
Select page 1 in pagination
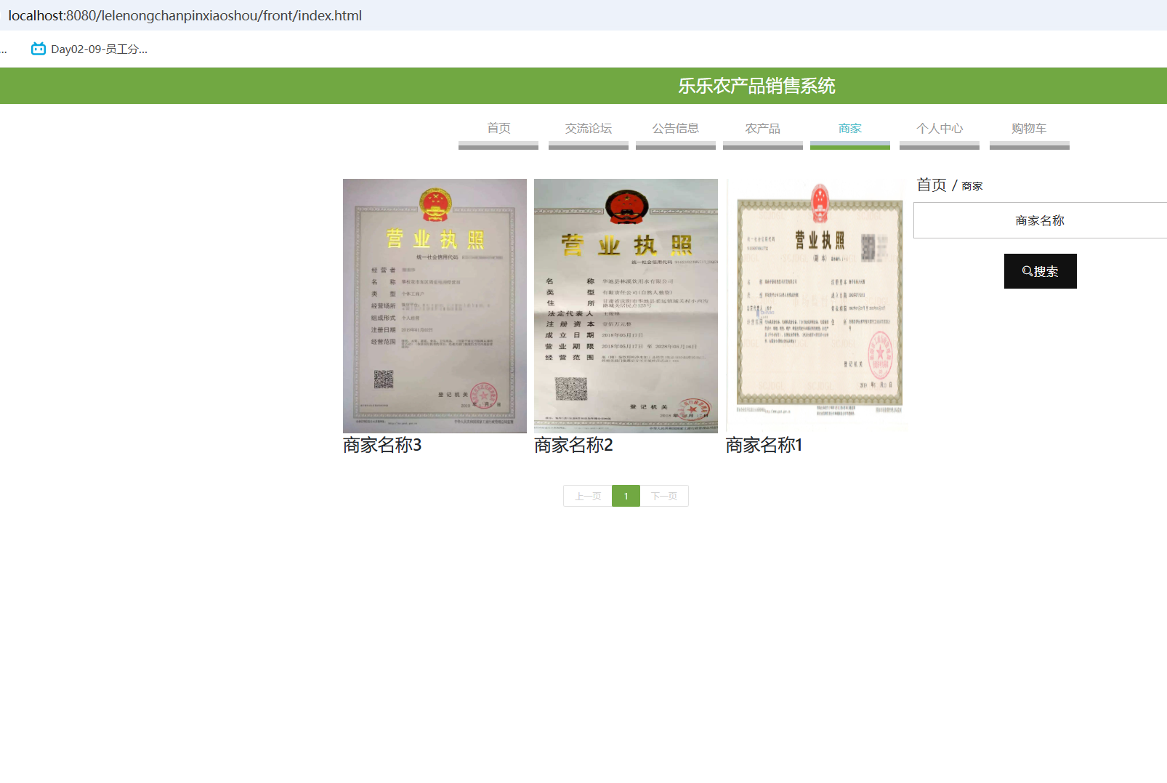point(626,496)
